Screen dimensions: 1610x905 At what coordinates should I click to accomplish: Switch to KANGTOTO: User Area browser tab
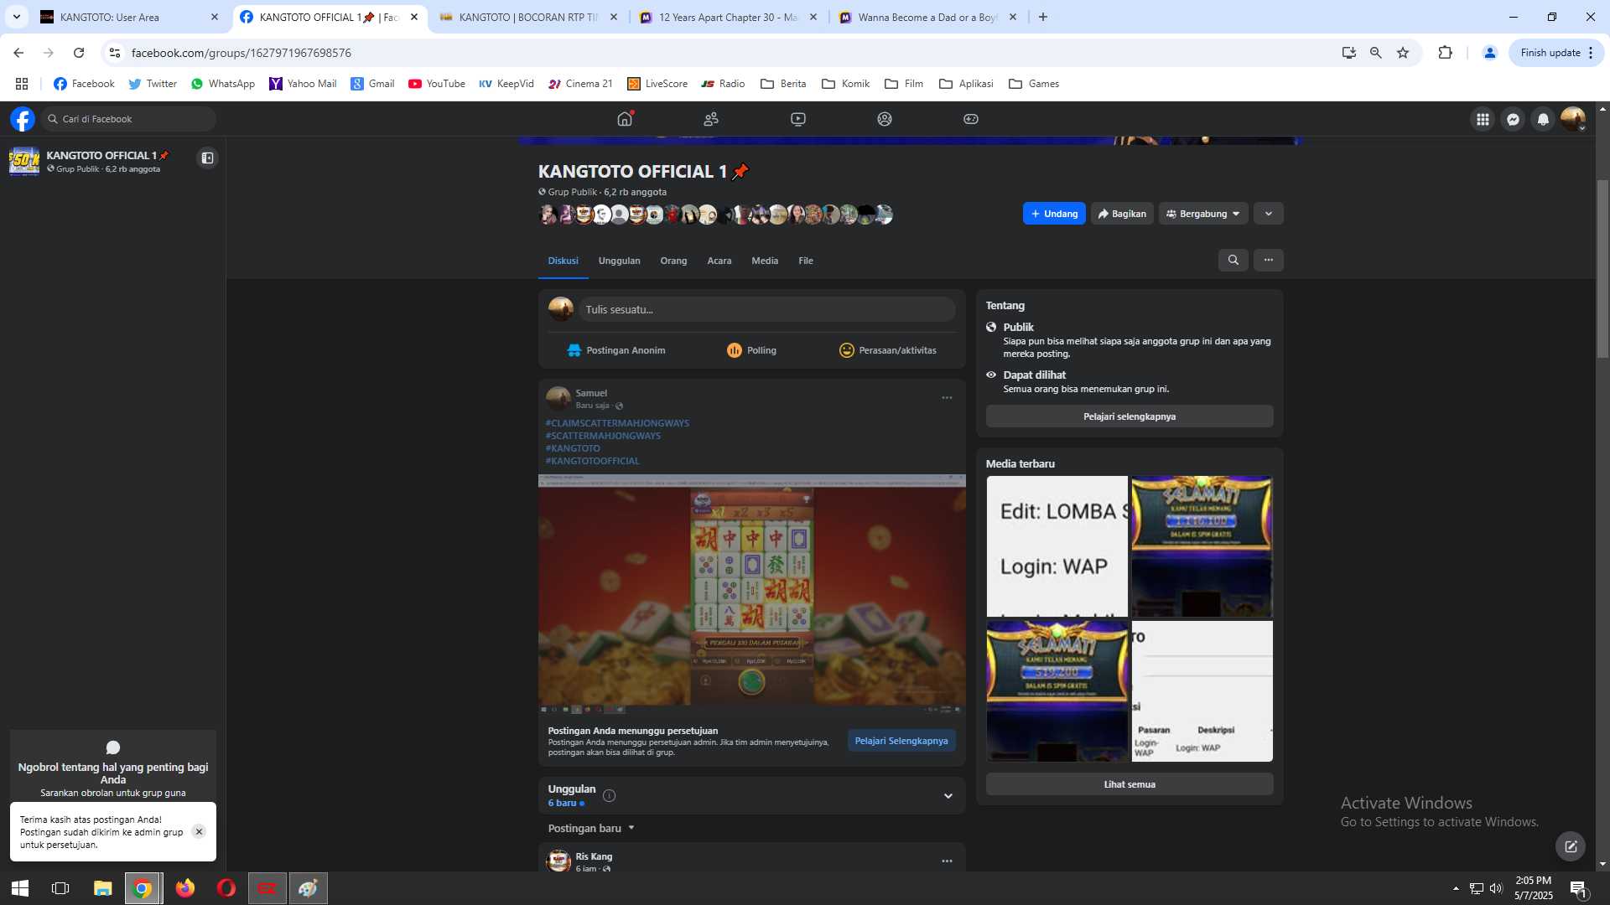[130, 17]
